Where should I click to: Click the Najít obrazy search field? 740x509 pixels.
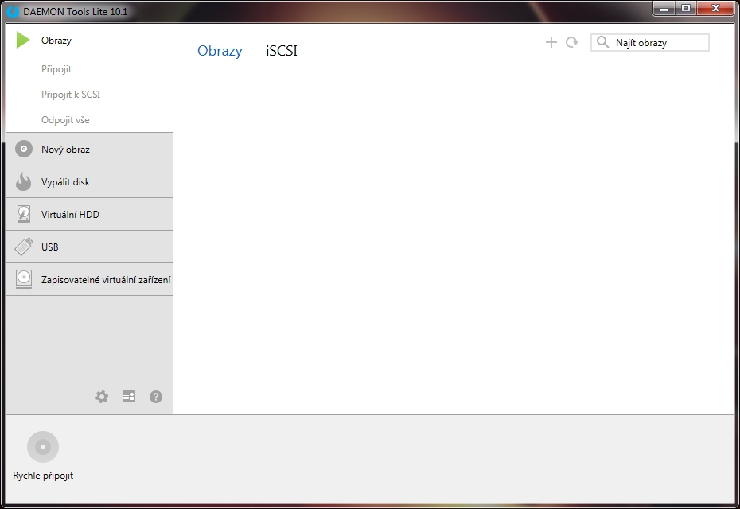(650, 42)
